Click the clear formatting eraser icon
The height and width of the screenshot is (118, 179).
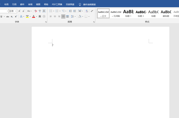(x=36, y=11)
